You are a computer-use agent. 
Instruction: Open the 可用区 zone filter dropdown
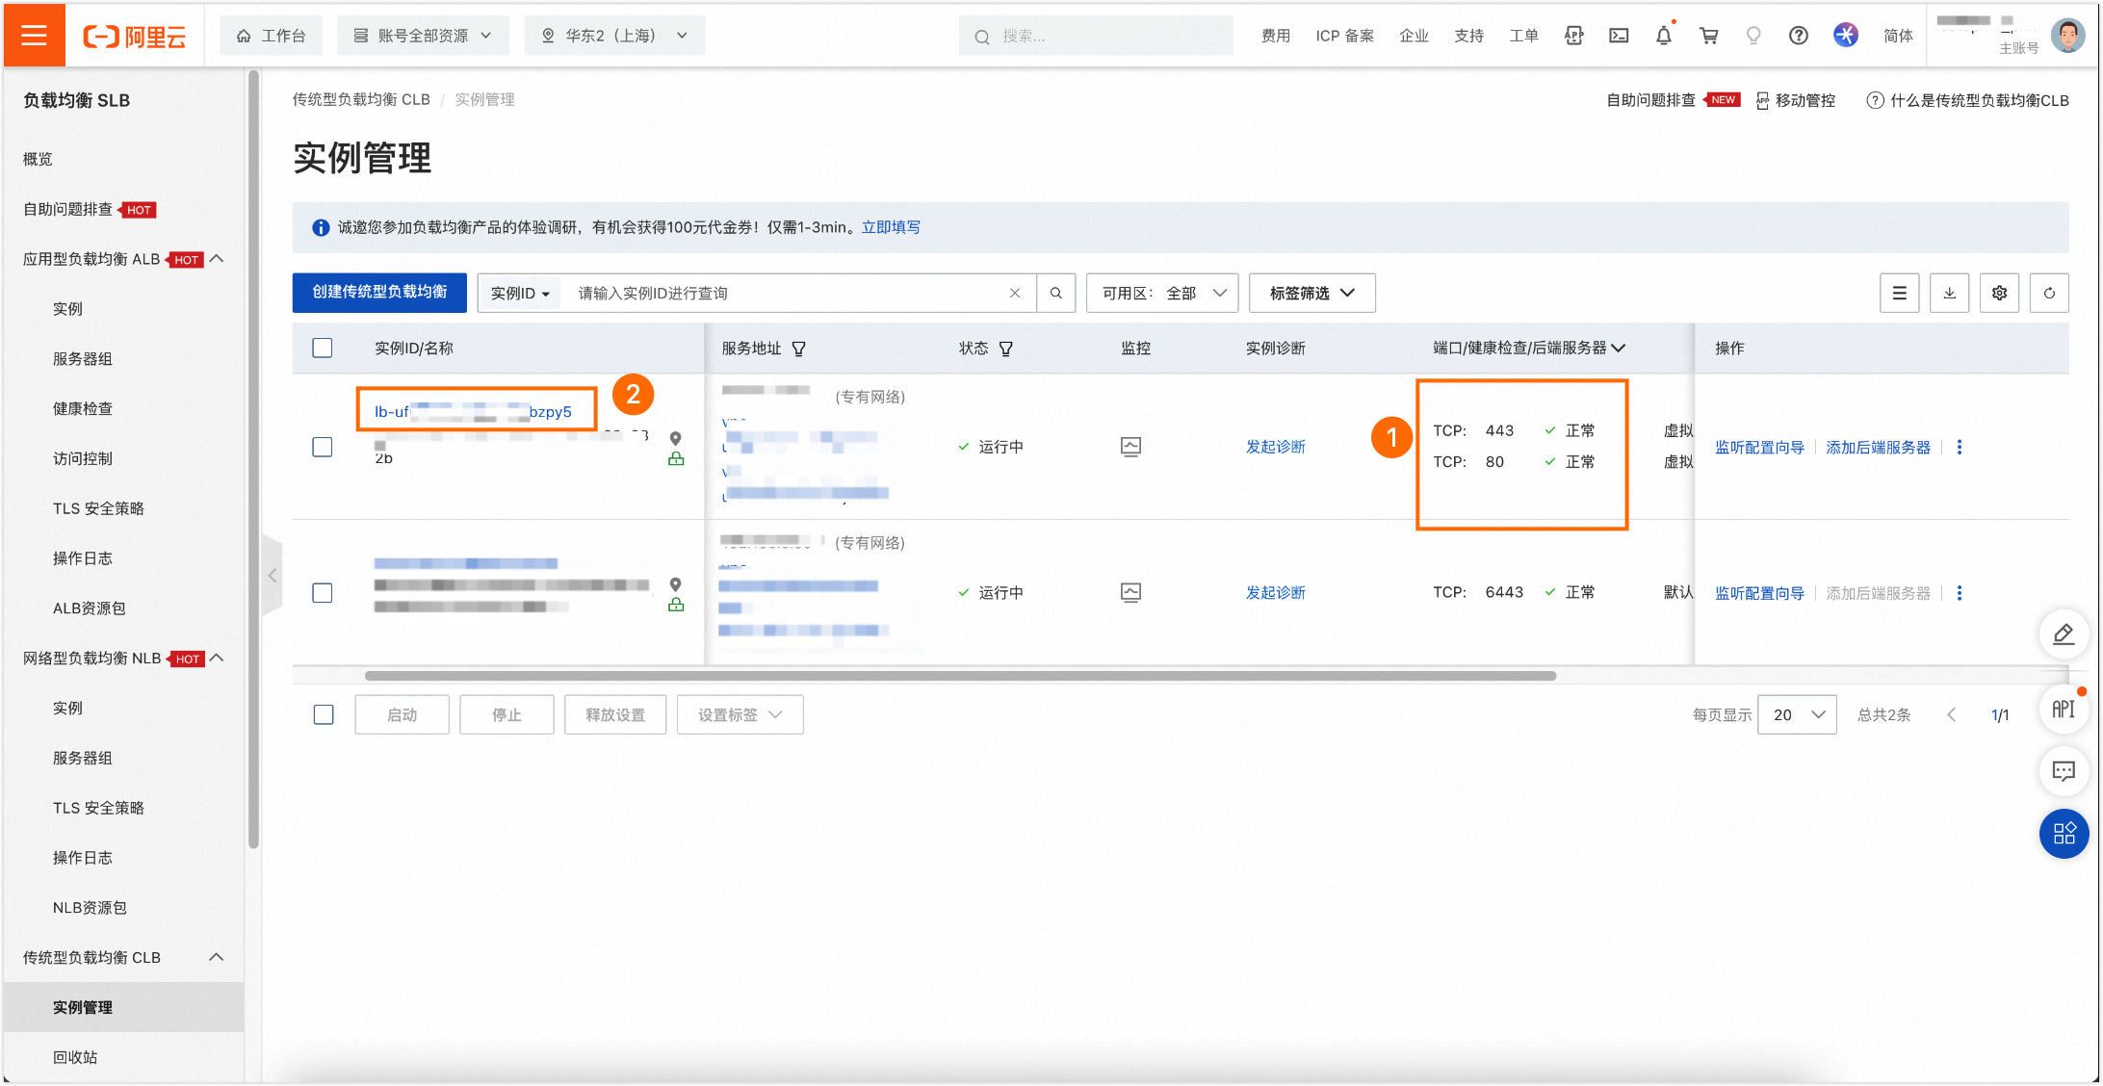(1161, 293)
